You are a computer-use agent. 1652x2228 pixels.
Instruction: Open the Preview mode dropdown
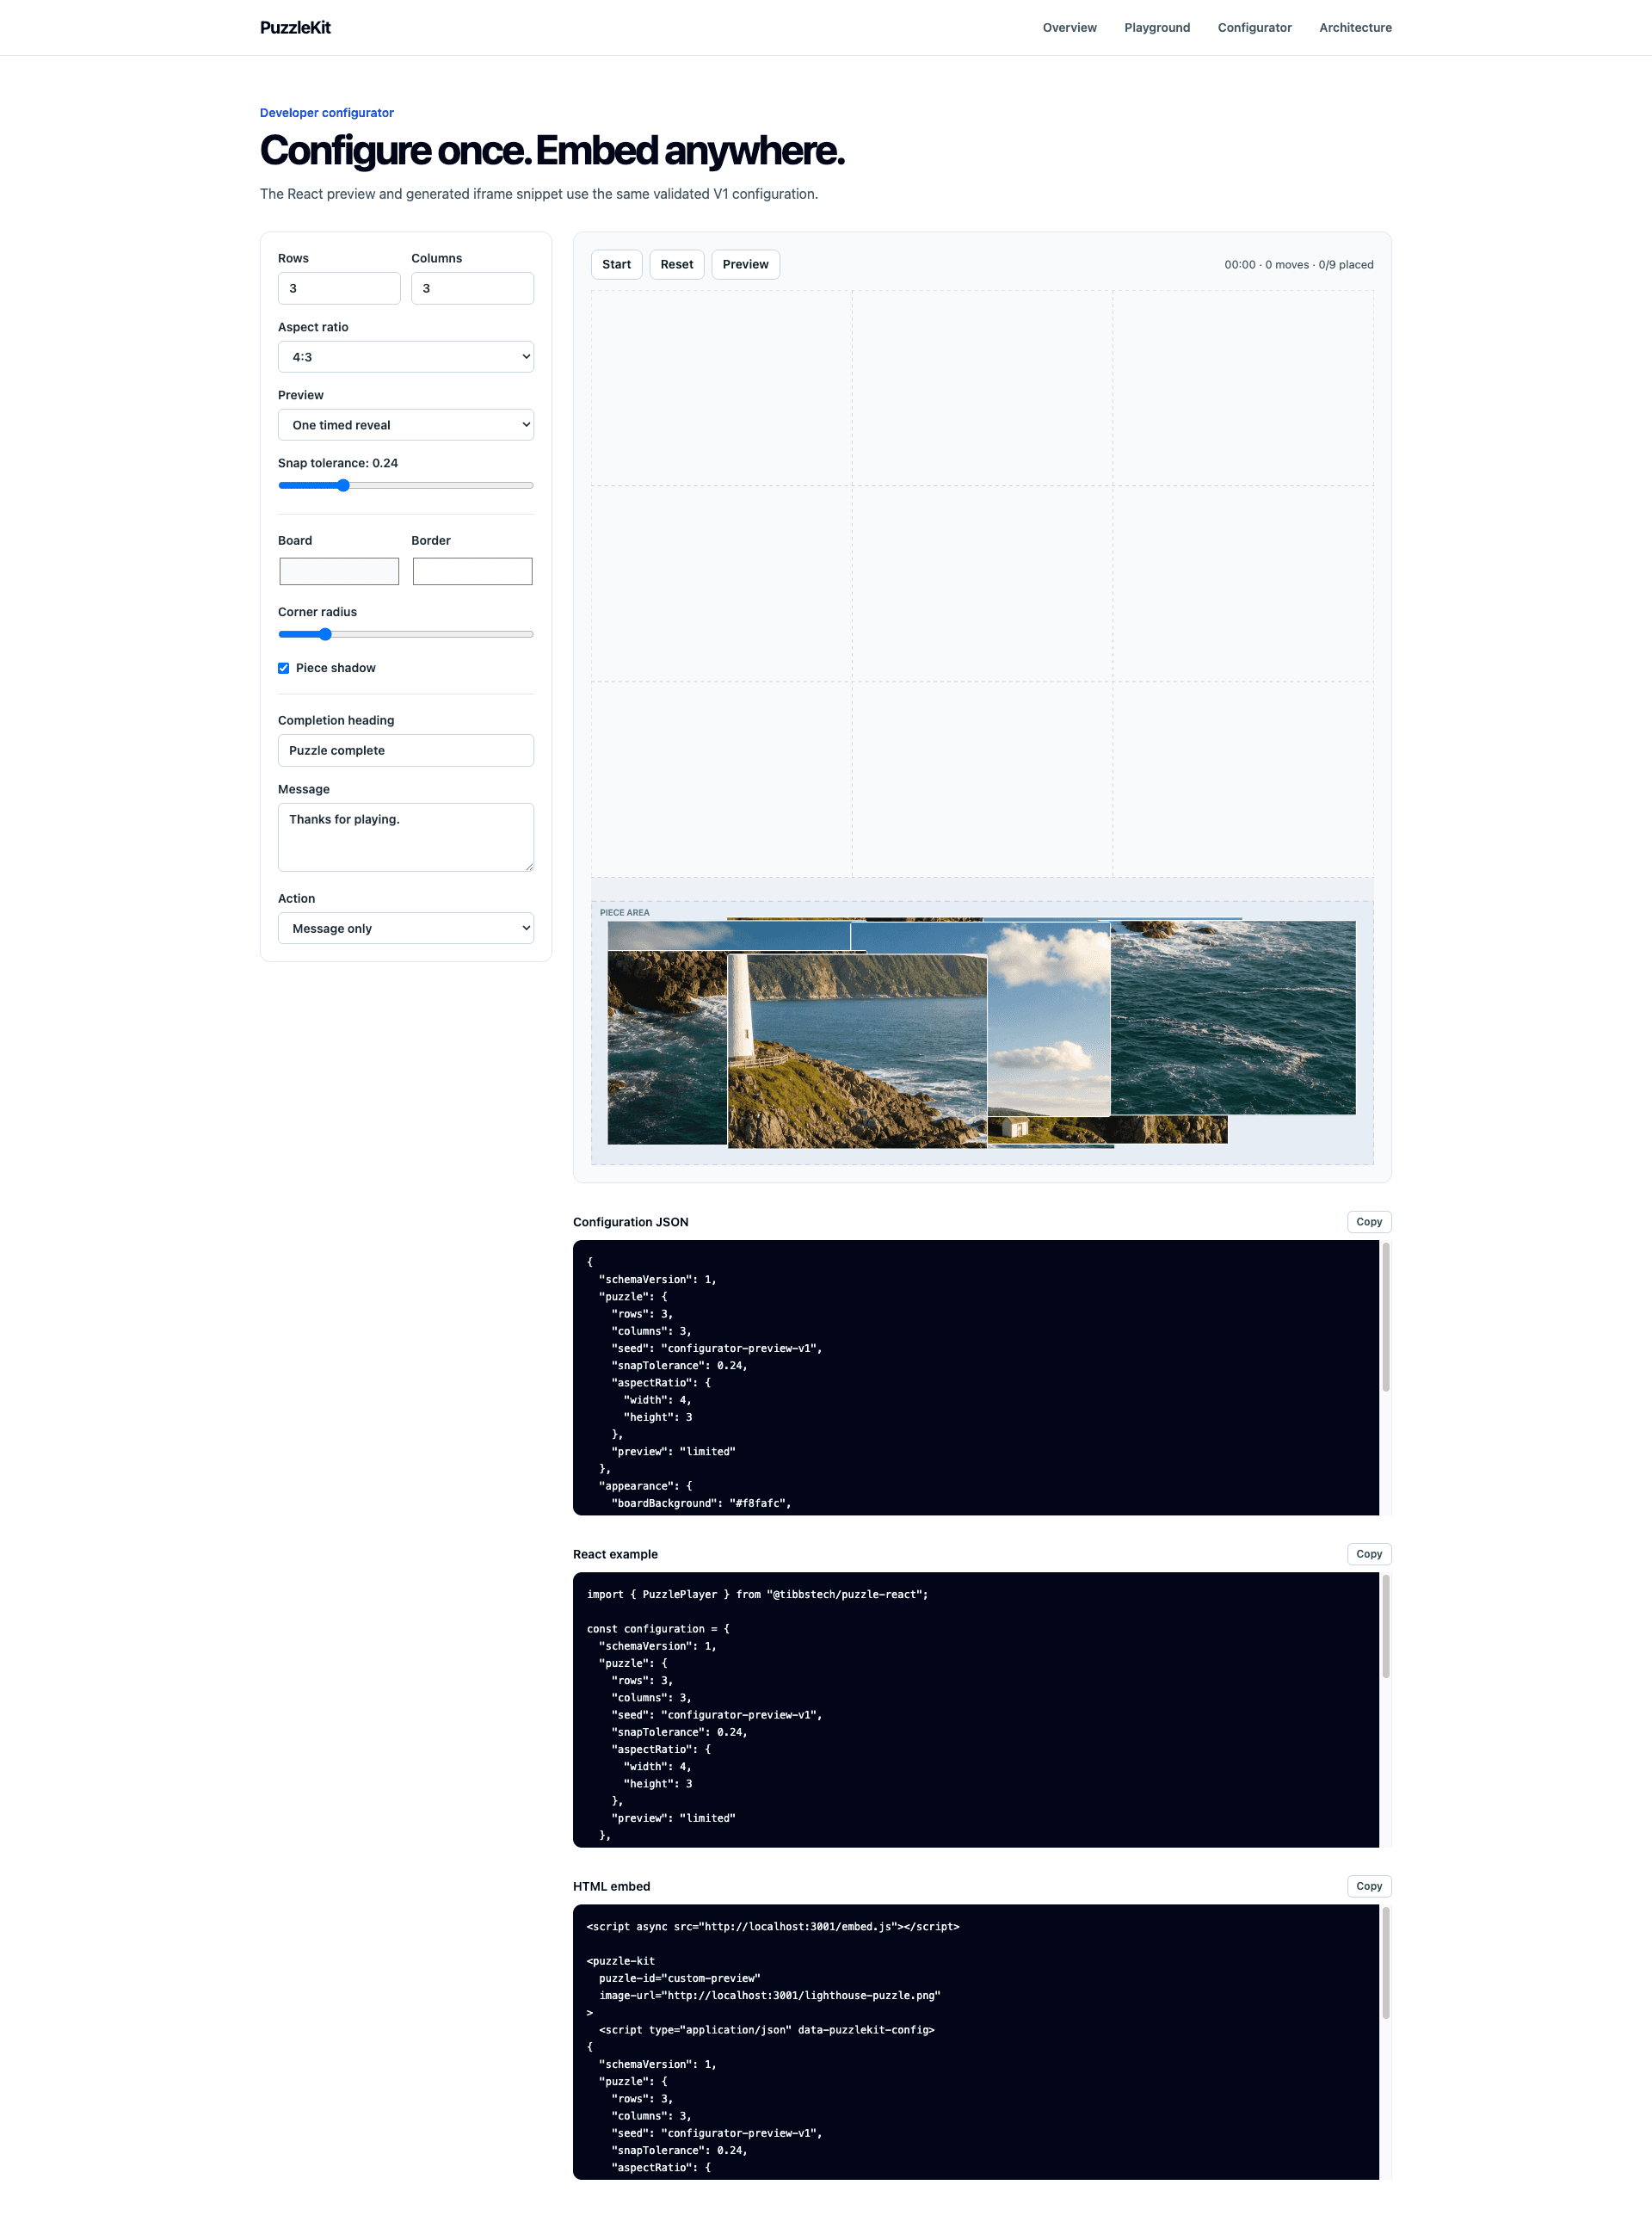coord(406,425)
